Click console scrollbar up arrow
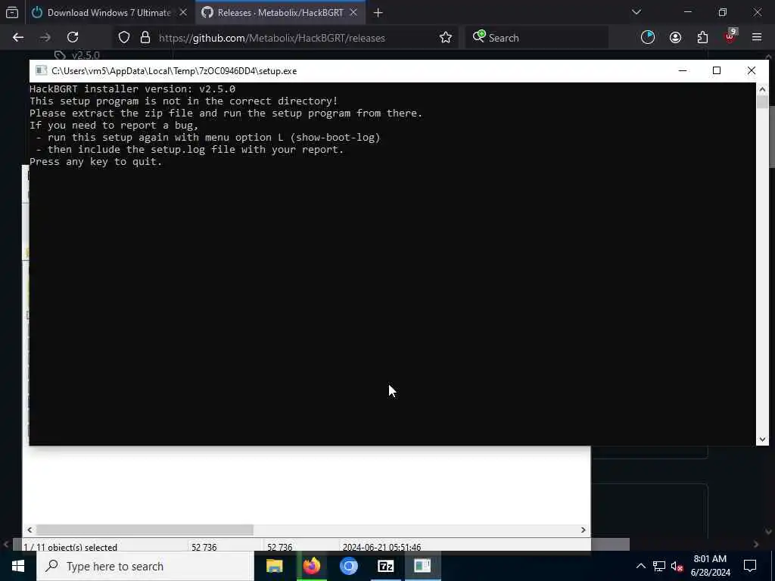The width and height of the screenshot is (775, 581). click(x=762, y=89)
